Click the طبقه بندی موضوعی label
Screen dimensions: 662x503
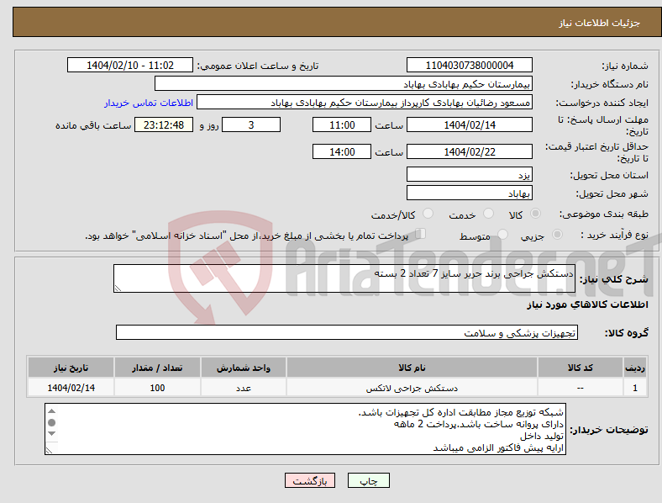[x=604, y=214]
